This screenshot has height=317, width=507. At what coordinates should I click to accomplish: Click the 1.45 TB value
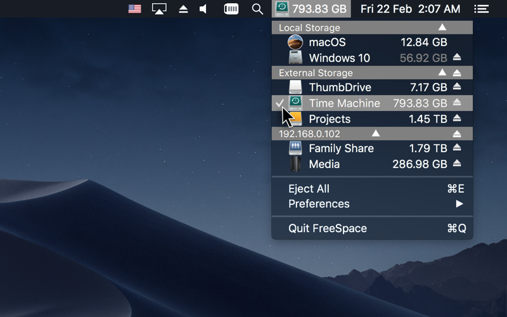[x=428, y=119]
